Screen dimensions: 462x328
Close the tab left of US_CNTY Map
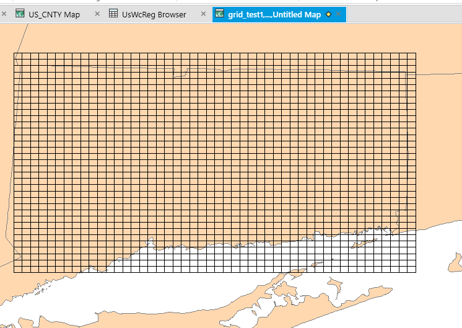(4, 14)
